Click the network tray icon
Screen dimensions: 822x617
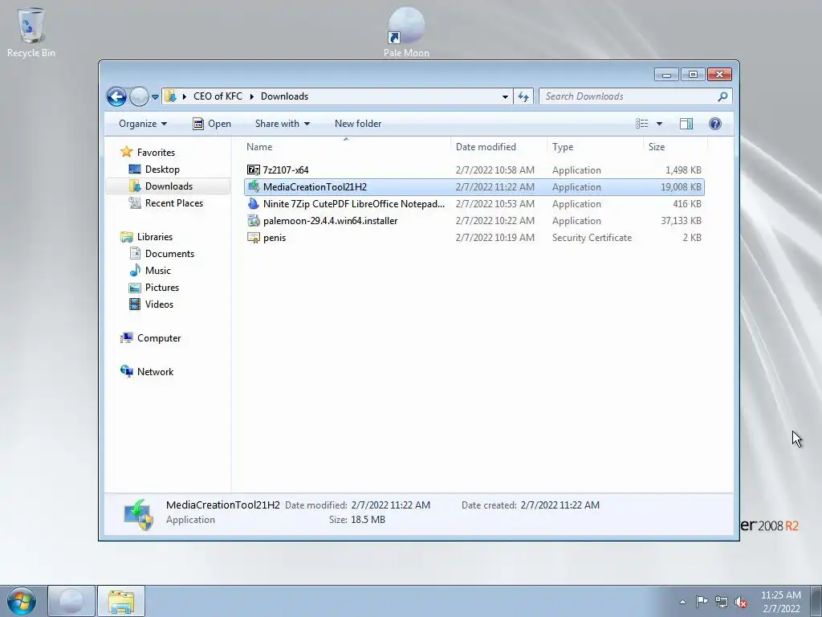tap(722, 603)
